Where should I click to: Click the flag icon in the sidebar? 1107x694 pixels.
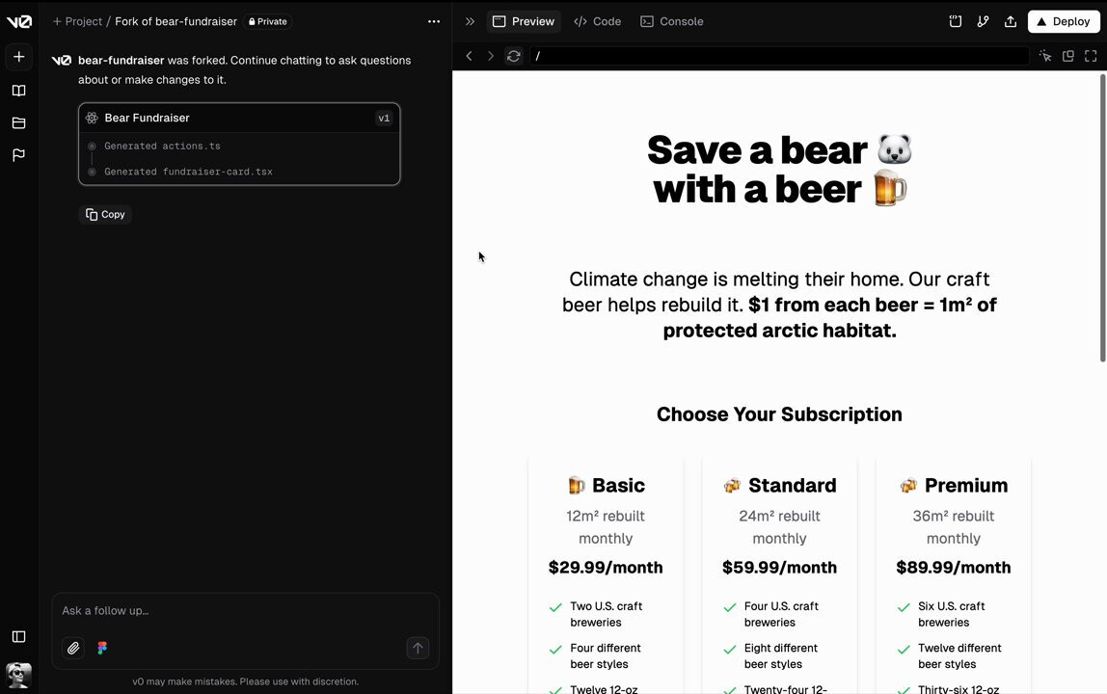click(19, 154)
